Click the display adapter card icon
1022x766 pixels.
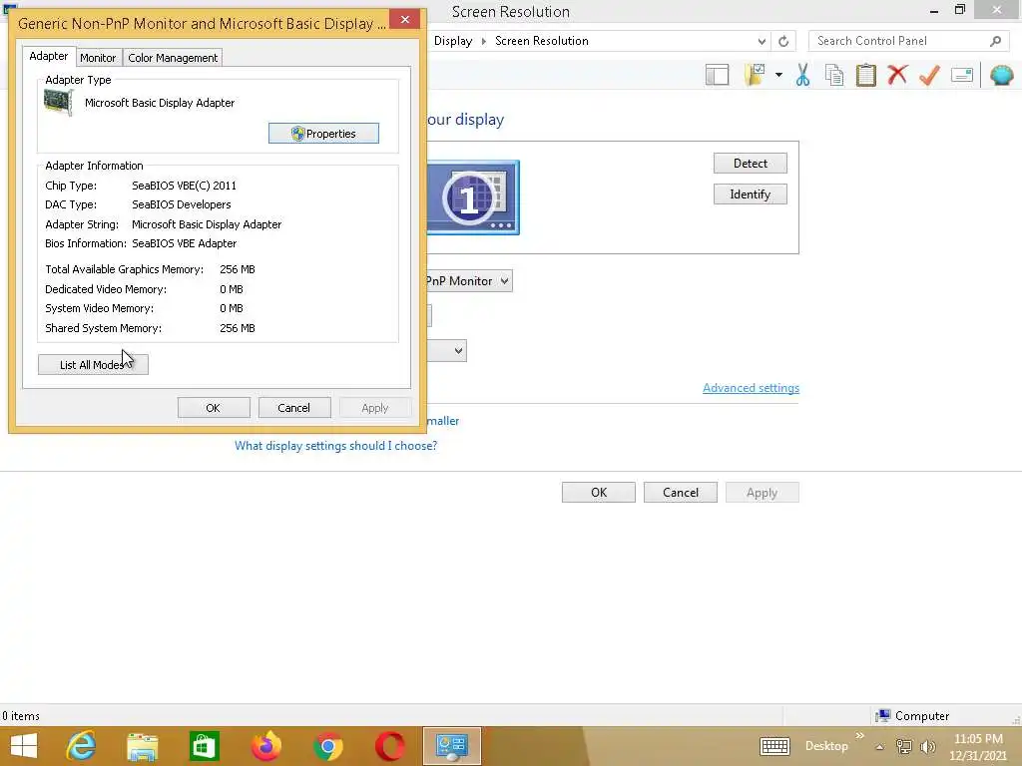point(59,103)
